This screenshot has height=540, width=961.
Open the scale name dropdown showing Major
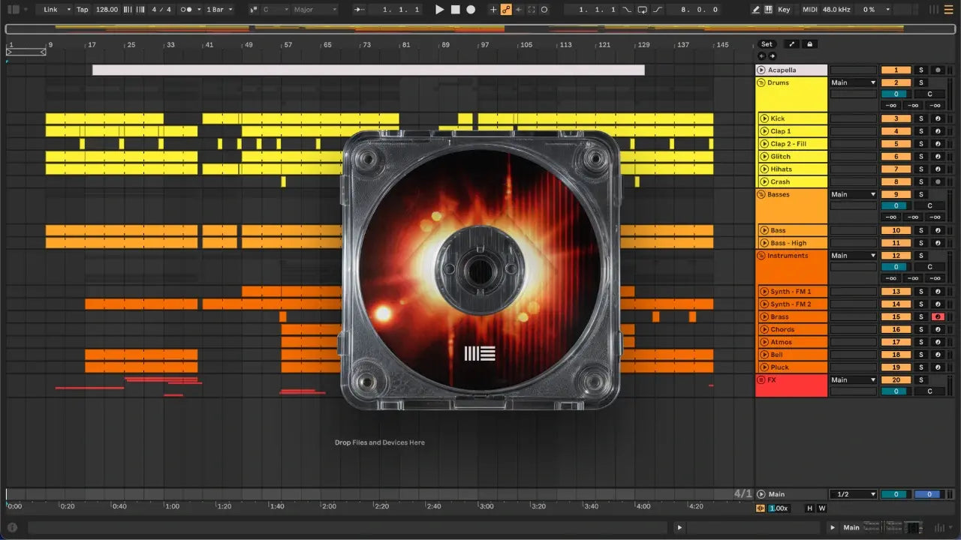click(x=315, y=10)
